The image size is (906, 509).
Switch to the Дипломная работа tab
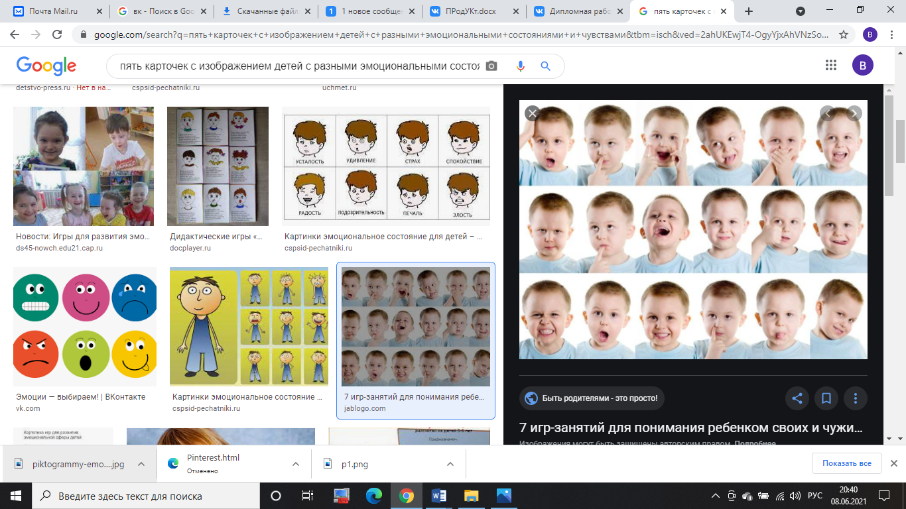[577, 11]
